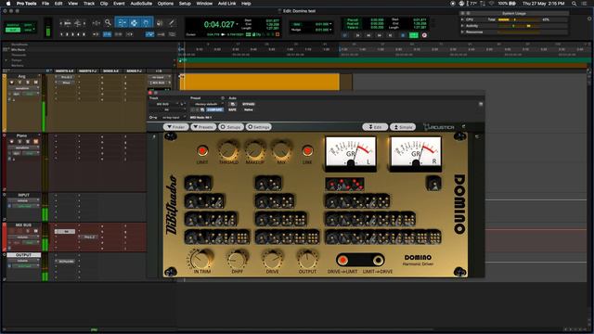Select the Scrubber speaker tool

click(160, 23)
